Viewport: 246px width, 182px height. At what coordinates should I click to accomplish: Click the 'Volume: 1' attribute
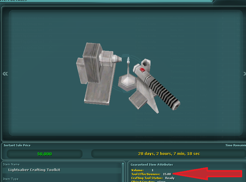point(142,170)
